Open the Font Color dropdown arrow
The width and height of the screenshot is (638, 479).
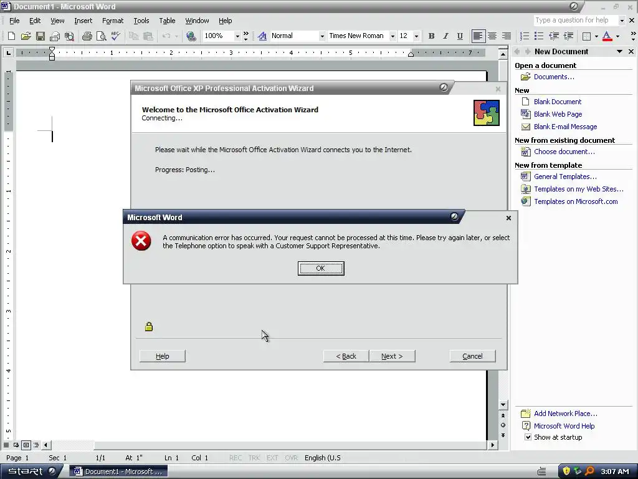tap(617, 36)
